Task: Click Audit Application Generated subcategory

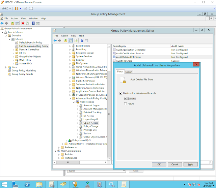Action: pos(131,50)
